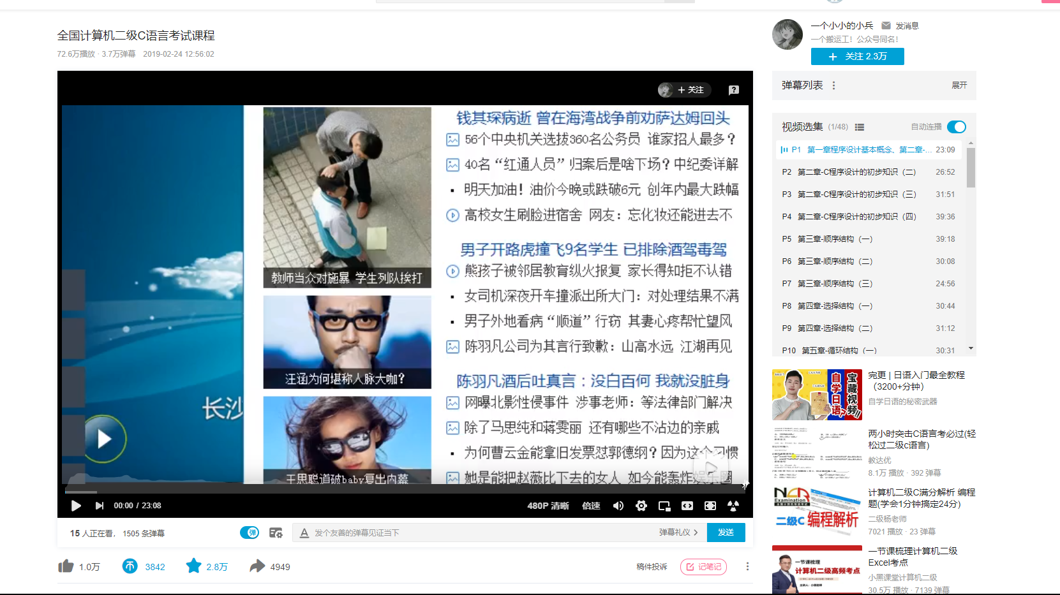Toggle the danmaku display switch

(x=250, y=533)
